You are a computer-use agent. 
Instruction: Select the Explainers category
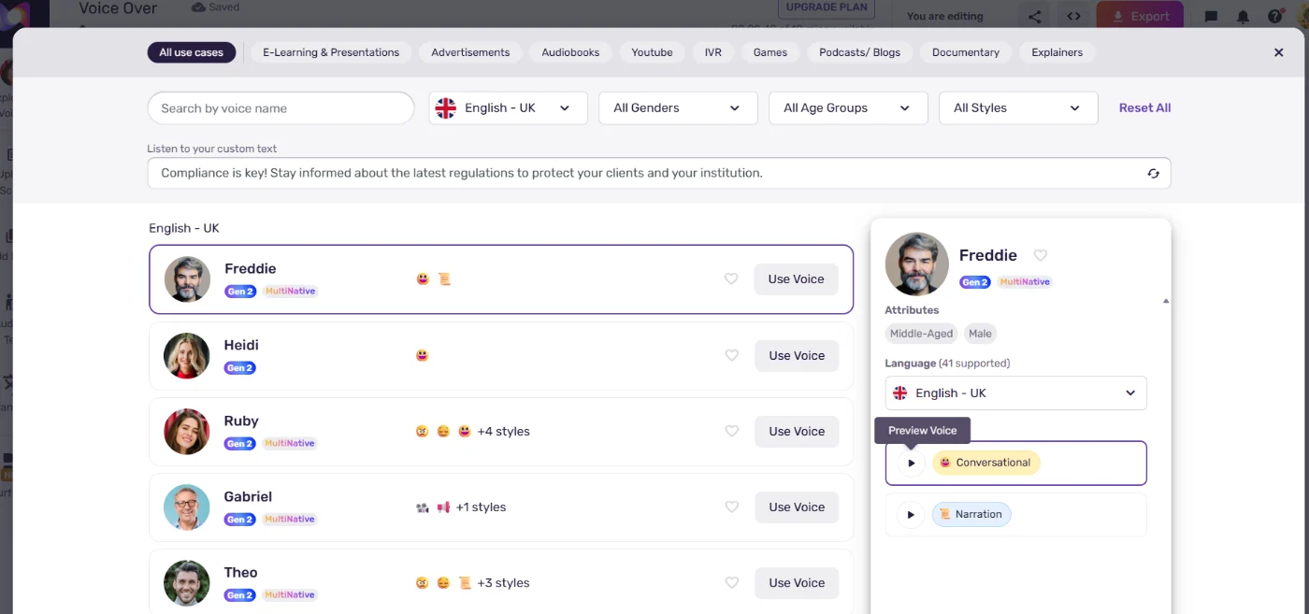[x=1057, y=52]
